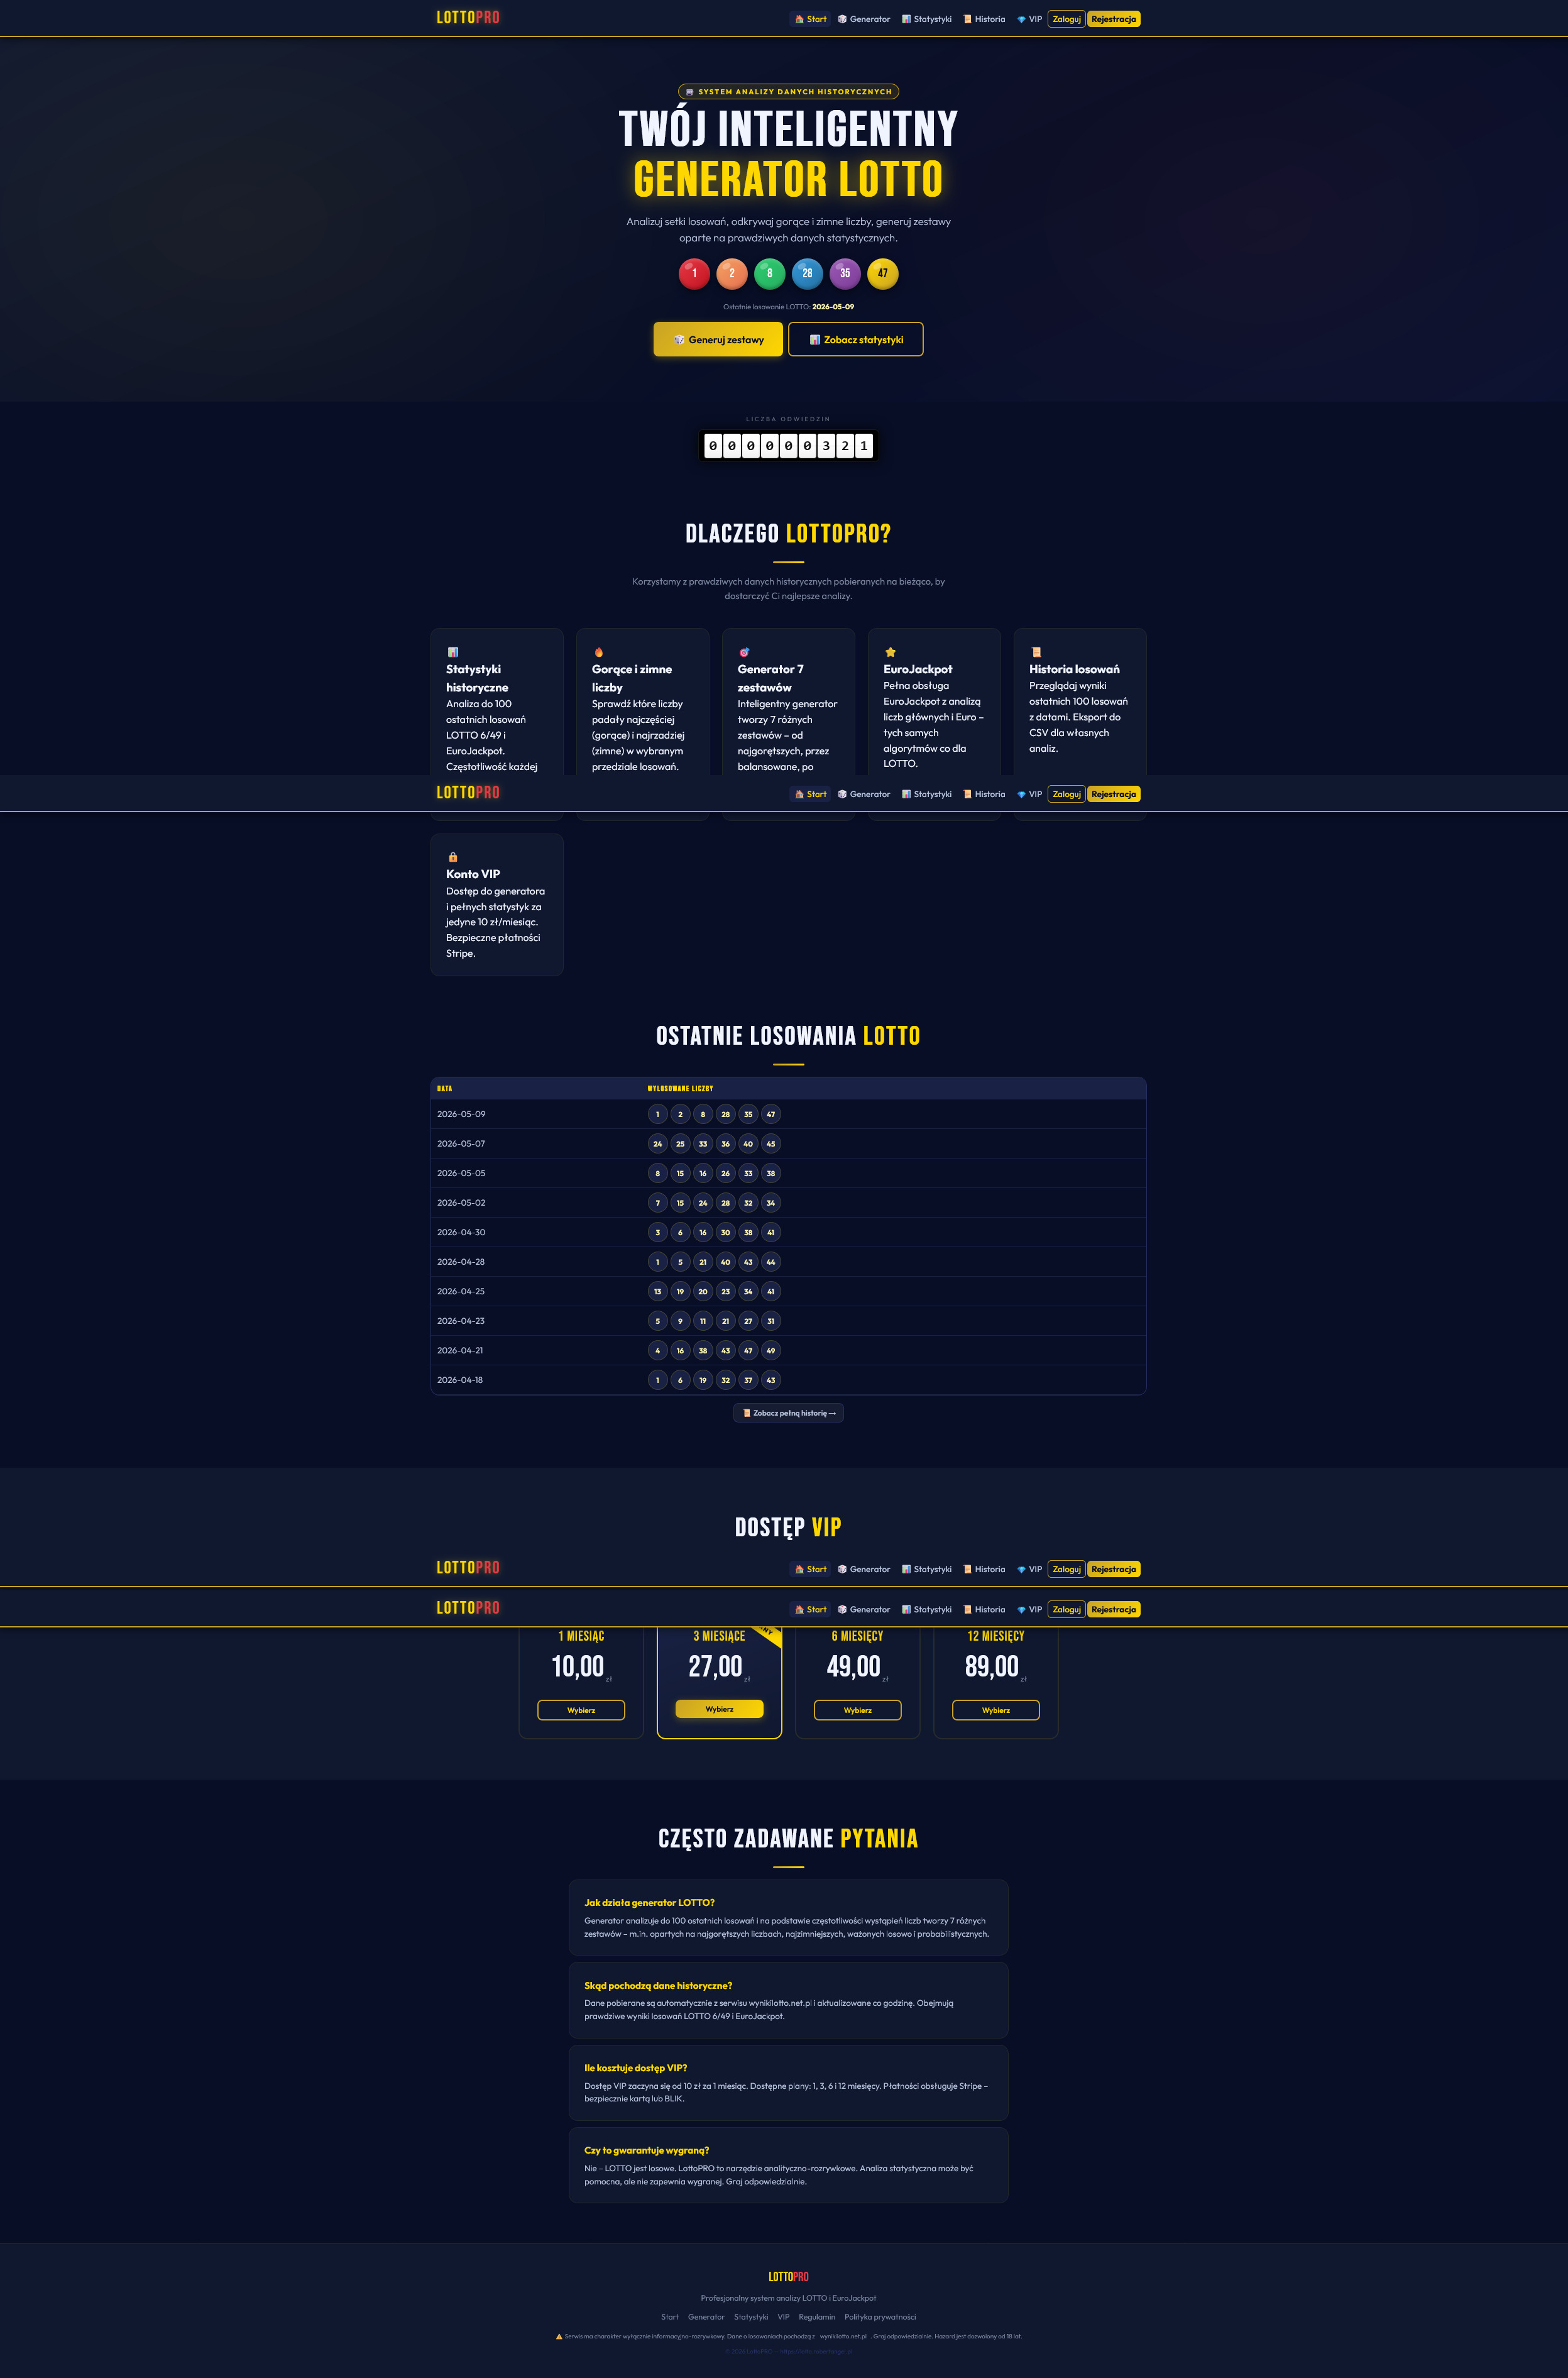Click the 2026-05-07 date in the draws table
Viewport: 1568px width, 2378px height.
point(461,1143)
